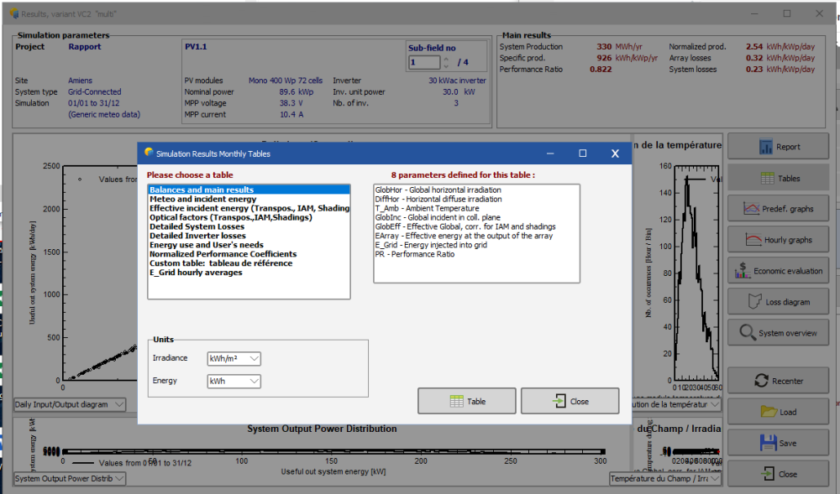Select 'Detailed System Losses' in table list

(197, 226)
